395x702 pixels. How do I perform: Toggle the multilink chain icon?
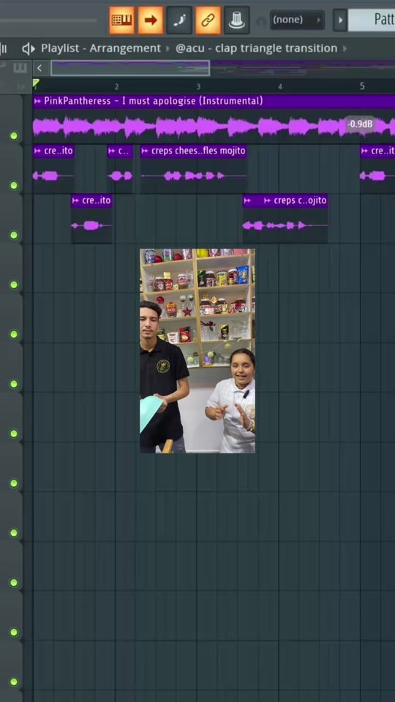208,20
